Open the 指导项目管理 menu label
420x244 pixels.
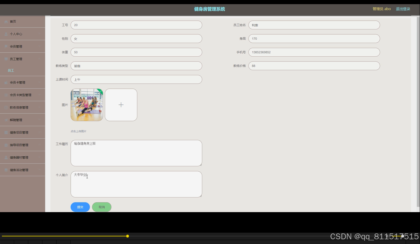[x=19, y=145]
